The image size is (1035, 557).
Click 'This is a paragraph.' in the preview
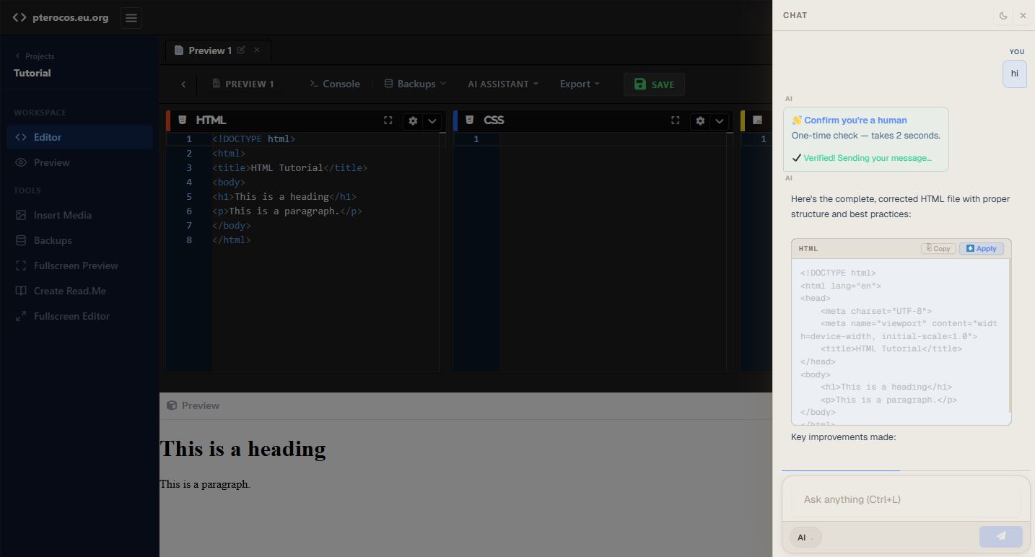point(205,484)
